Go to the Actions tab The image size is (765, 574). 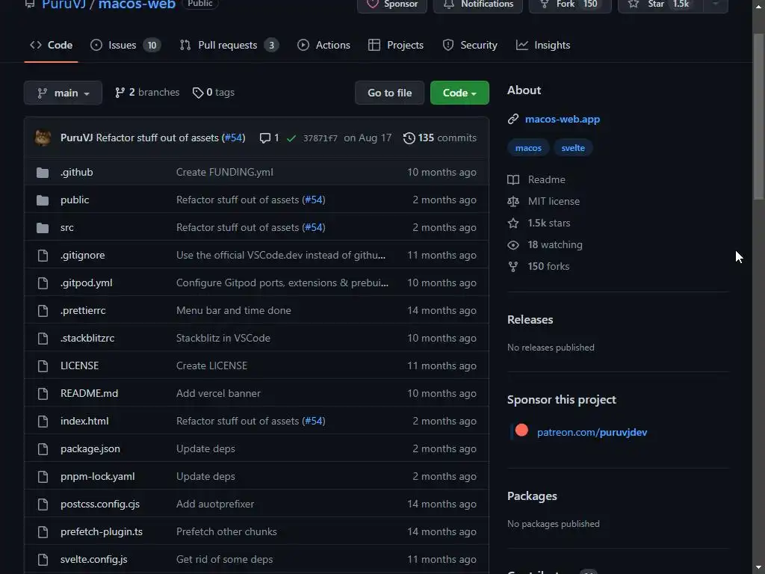[x=324, y=45]
